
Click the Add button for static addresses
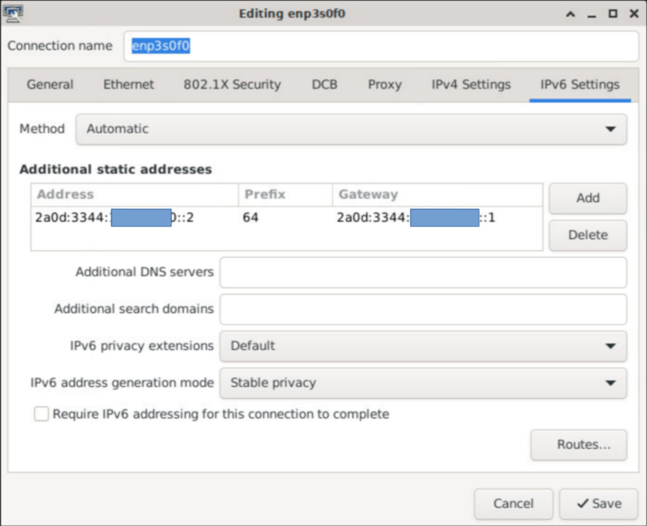pos(588,198)
